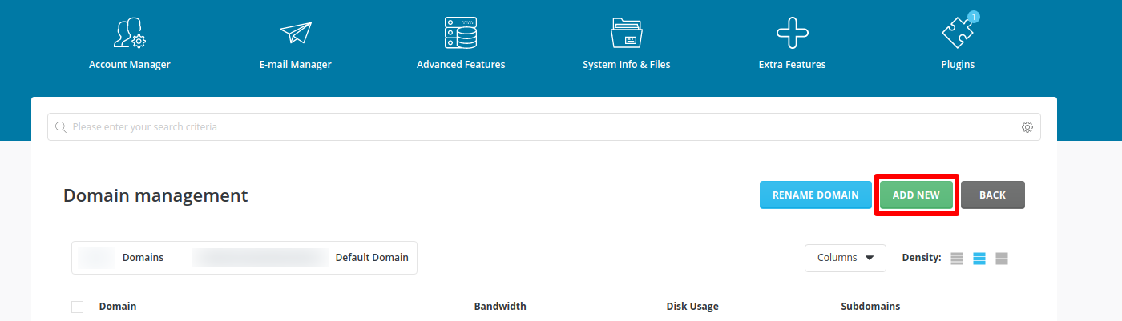Switch to compact density view
Screen dimensions: 1122x321
tap(957, 259)
